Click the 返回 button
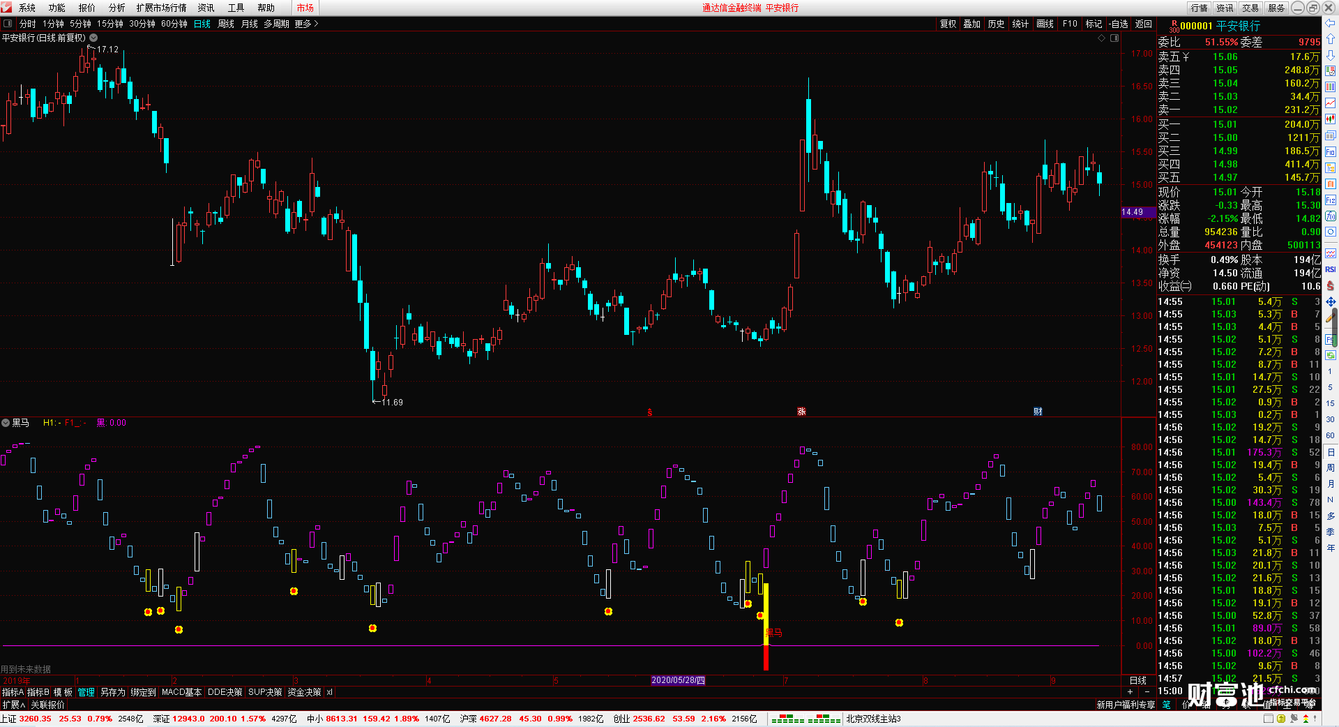Screen dimensions: 1339x727 coord(1144,24)
